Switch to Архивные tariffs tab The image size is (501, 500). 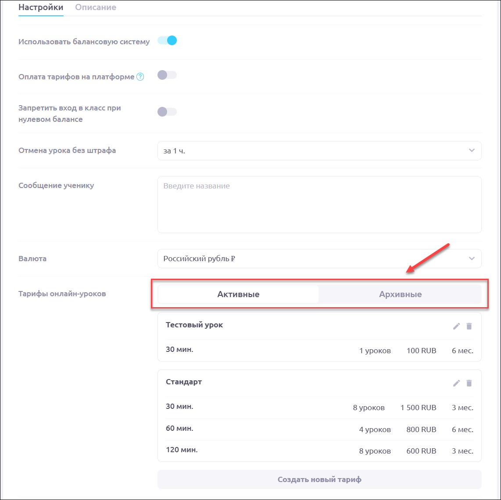coord(400,294)
